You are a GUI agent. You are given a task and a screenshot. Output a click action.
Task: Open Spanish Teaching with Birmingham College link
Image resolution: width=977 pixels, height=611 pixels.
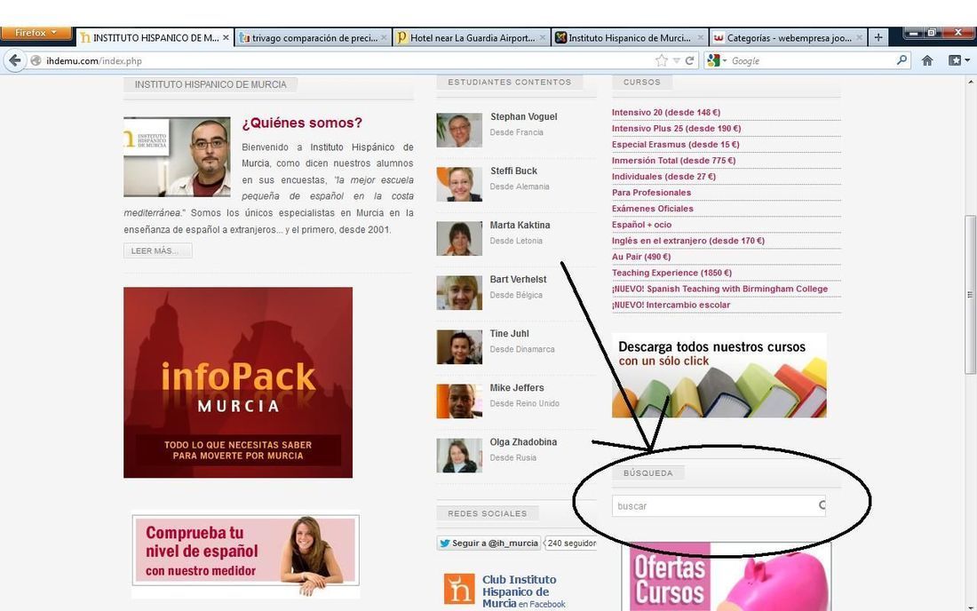coord(719,289)
